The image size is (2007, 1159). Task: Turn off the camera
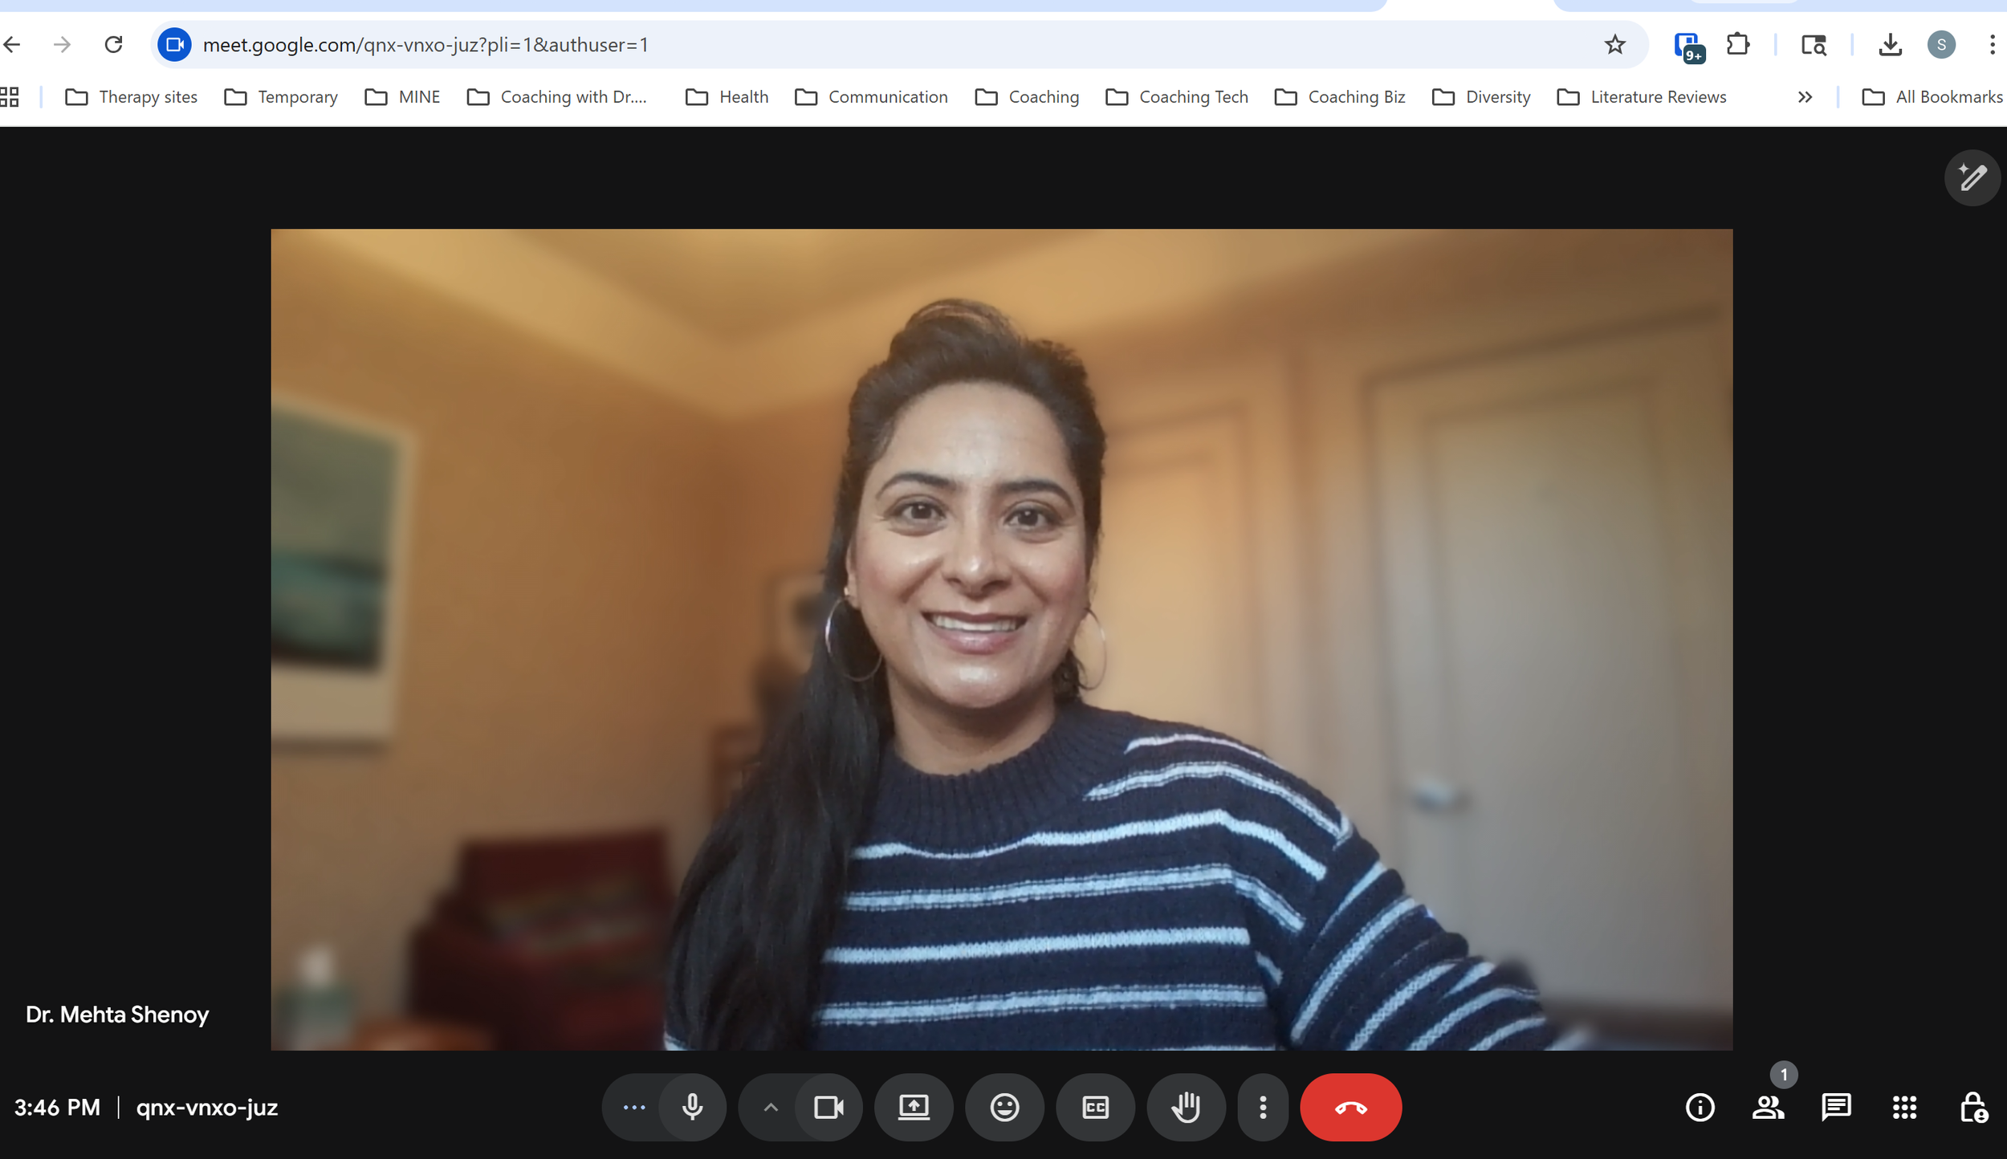coord(828,1108)
